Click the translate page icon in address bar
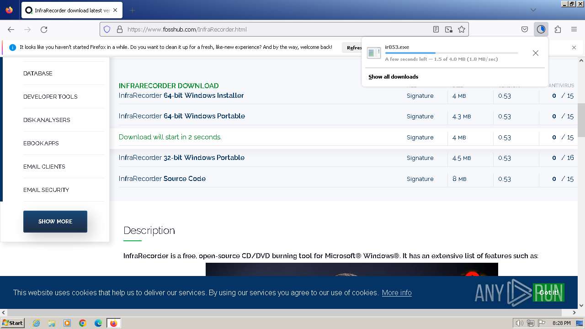Image resolution: width=585 pixels, height=329 pixels. [x=449, y=29]
